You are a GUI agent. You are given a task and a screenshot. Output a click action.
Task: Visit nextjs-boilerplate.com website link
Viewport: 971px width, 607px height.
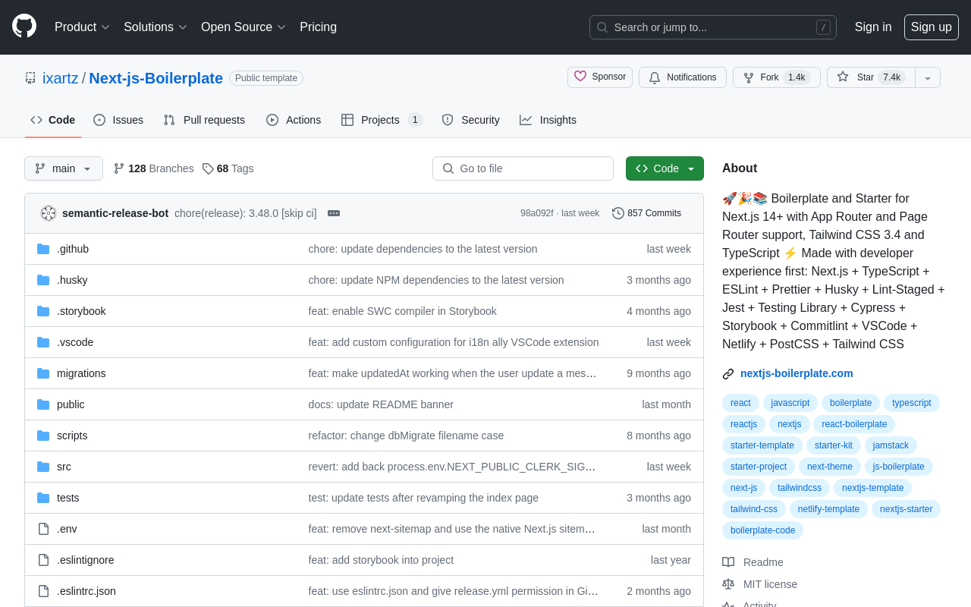pos(796,373)
